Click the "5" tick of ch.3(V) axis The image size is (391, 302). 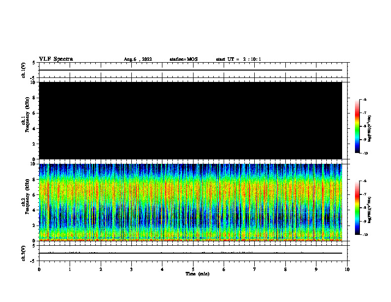pyautogui.click(x=34, y=246)
